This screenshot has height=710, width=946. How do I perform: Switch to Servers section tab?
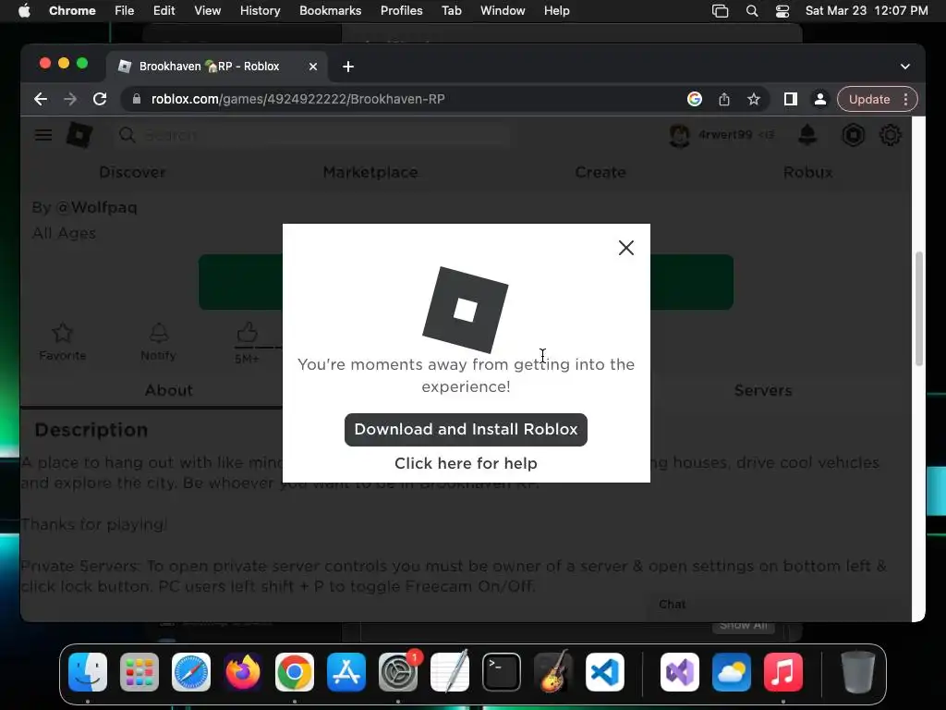(x=763, y=390)
